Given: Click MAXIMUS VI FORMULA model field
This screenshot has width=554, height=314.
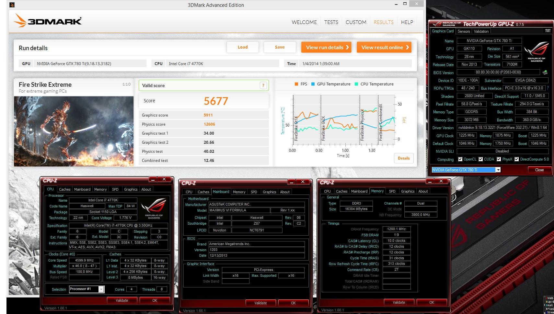Looking at the screenshot, I should coord(239,210).
